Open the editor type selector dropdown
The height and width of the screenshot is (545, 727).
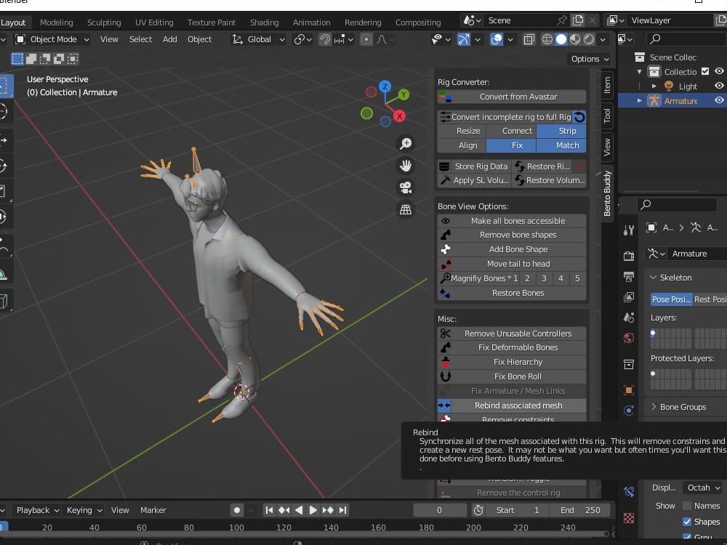(4, 39)
